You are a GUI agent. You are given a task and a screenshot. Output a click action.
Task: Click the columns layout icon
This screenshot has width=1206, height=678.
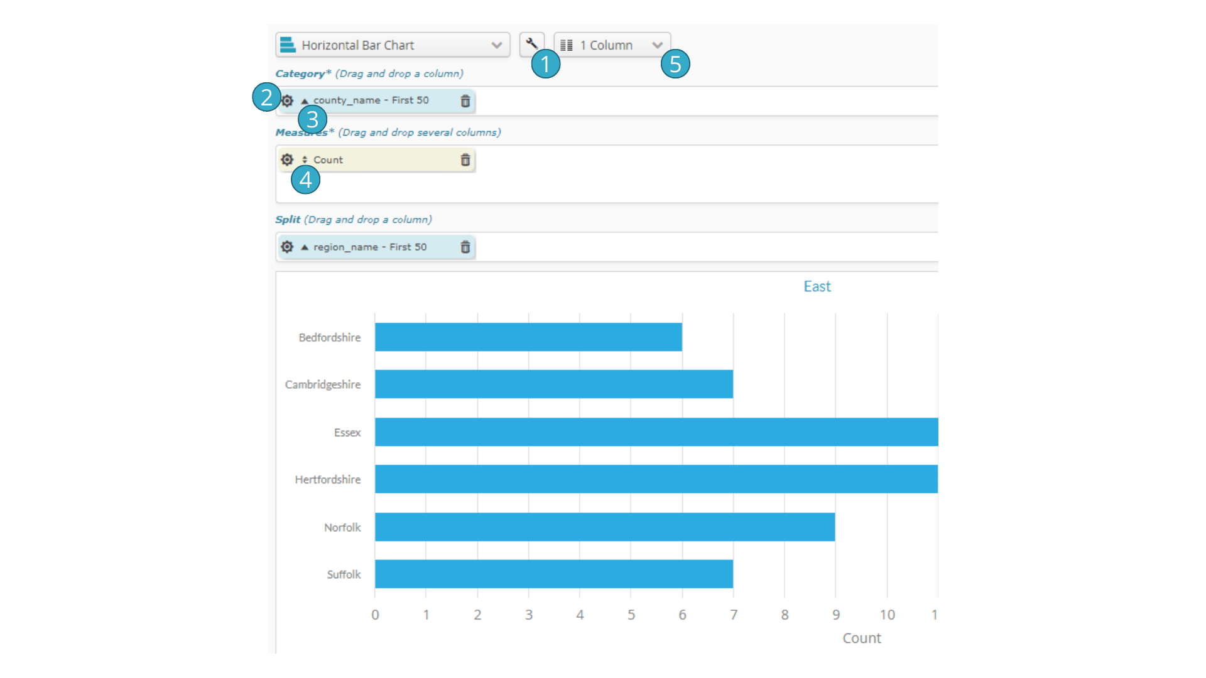tap(567, 45)
